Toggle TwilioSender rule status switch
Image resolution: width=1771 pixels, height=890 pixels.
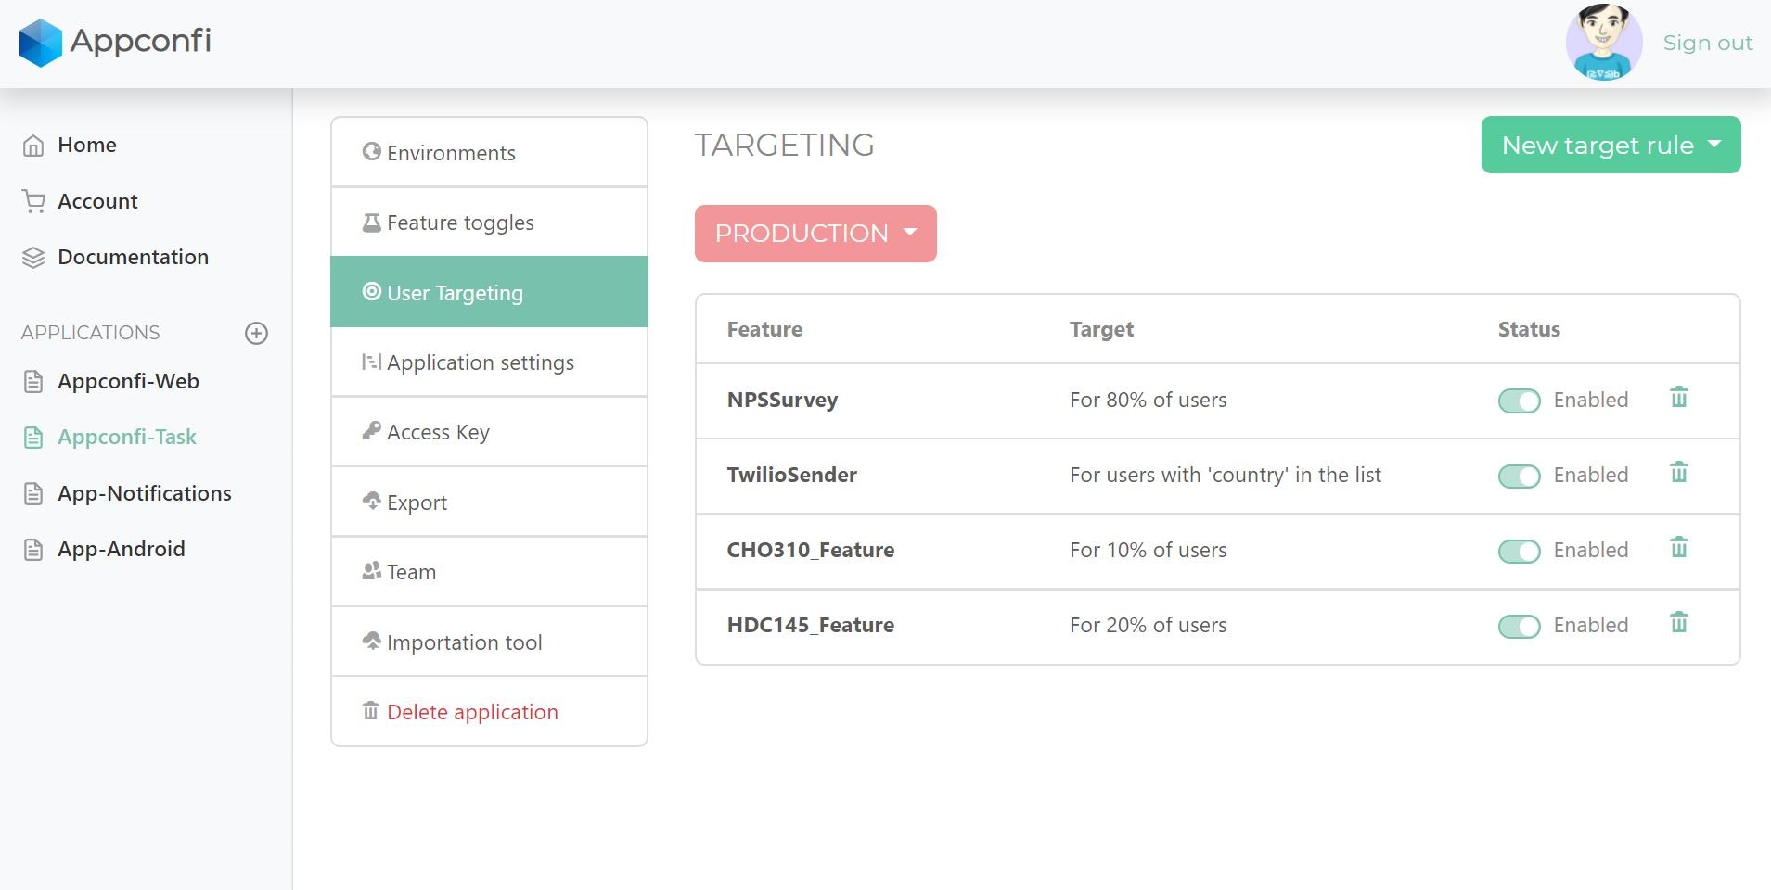(1519, 476)
